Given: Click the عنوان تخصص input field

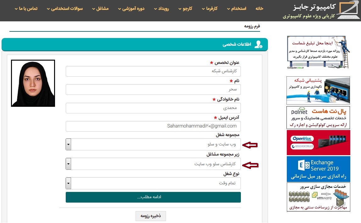Looking at the screenshot, I should tap(153, 71).
